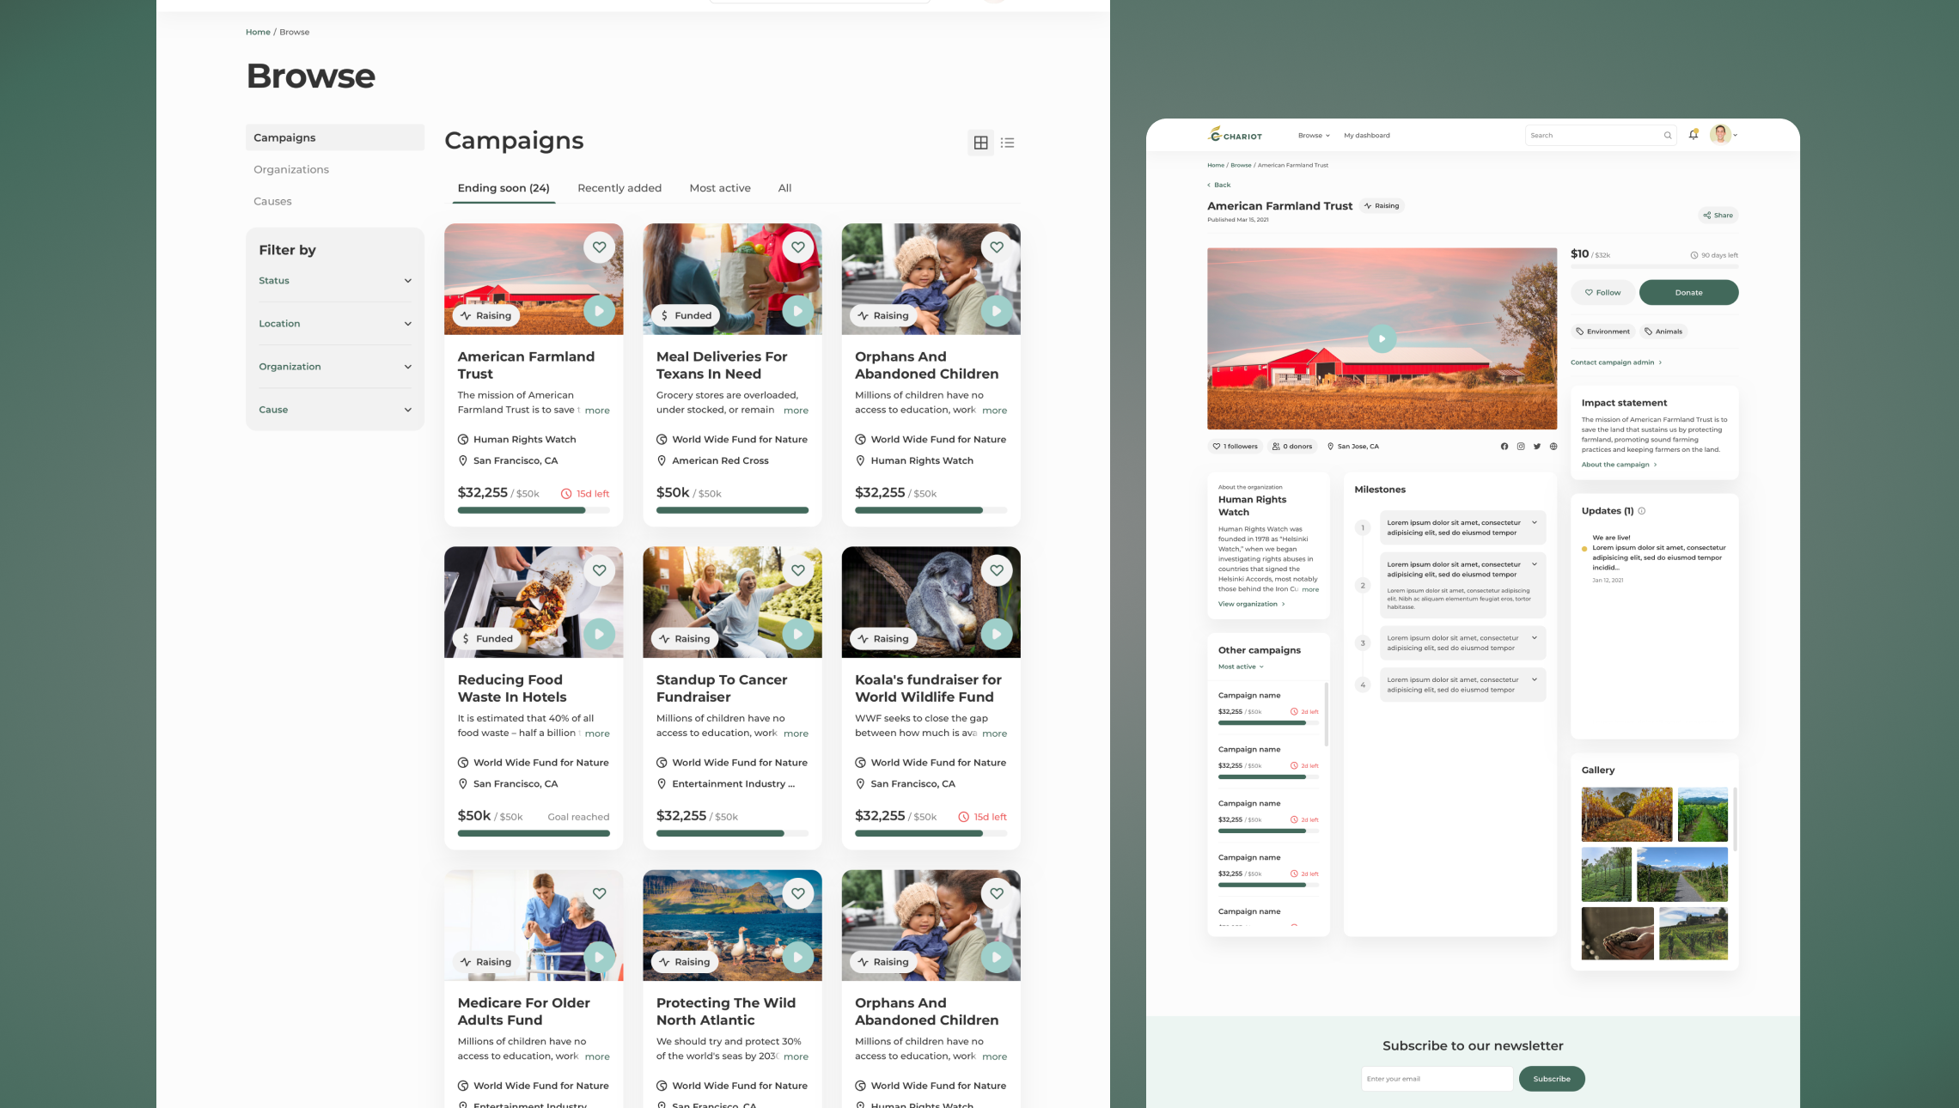Open notifications bell in Chariot header

click(x=1693, y=135)
